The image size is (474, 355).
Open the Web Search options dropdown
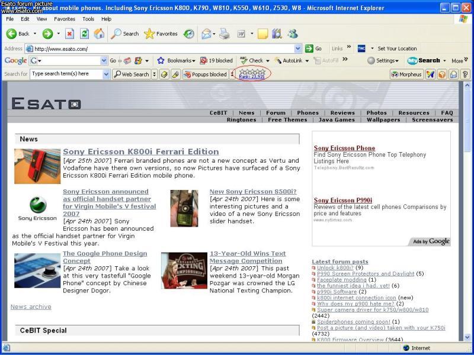[x=154, y=75]
